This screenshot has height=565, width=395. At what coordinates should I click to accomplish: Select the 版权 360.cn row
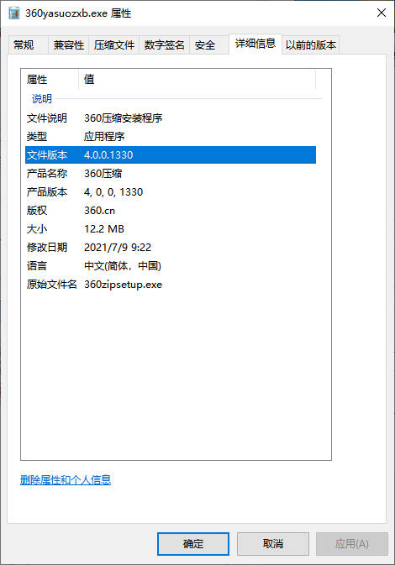pos(171,211)
